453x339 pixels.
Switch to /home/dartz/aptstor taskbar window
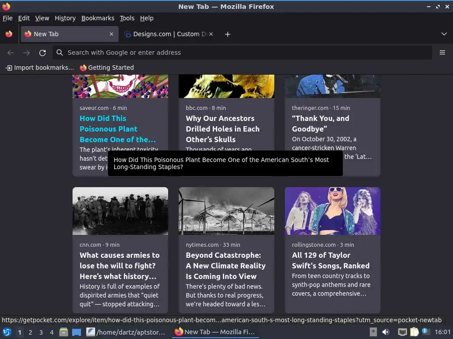(126, 332)
